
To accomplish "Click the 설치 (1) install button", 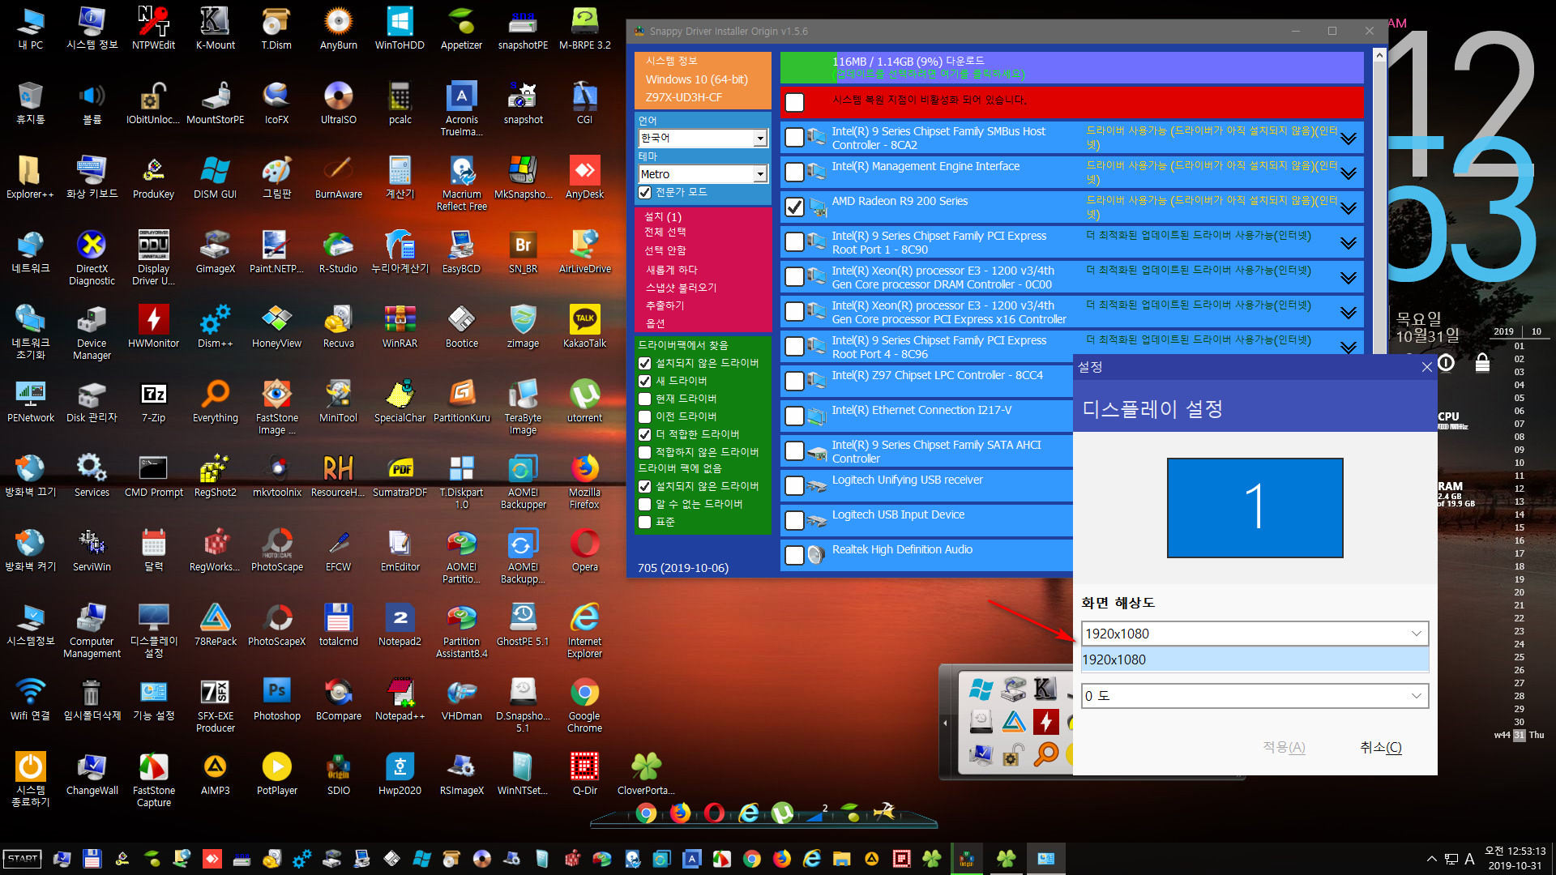I will point(663,216).
